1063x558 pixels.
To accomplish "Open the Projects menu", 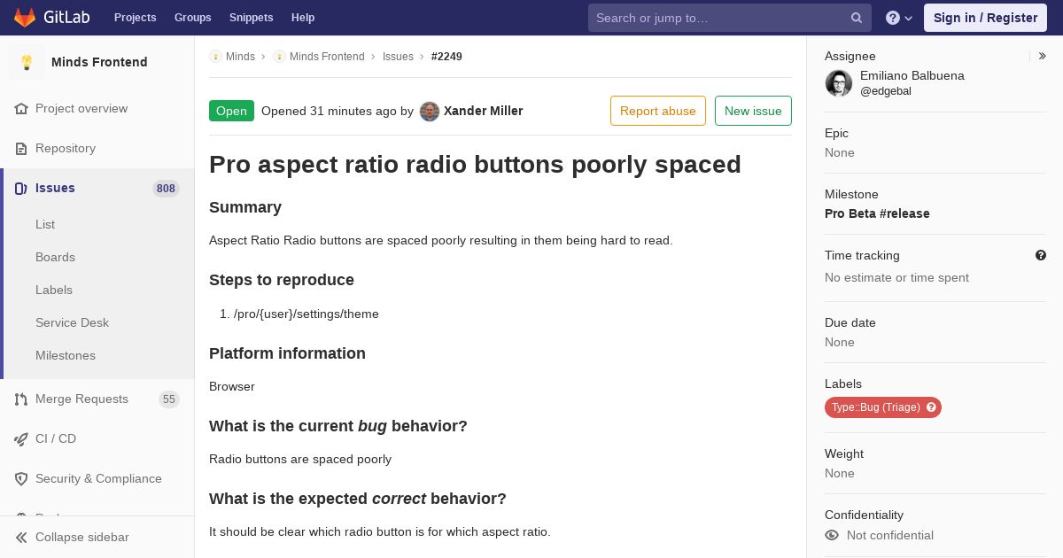I will [x=135, y=18].
